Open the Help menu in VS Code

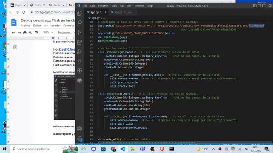150,6
